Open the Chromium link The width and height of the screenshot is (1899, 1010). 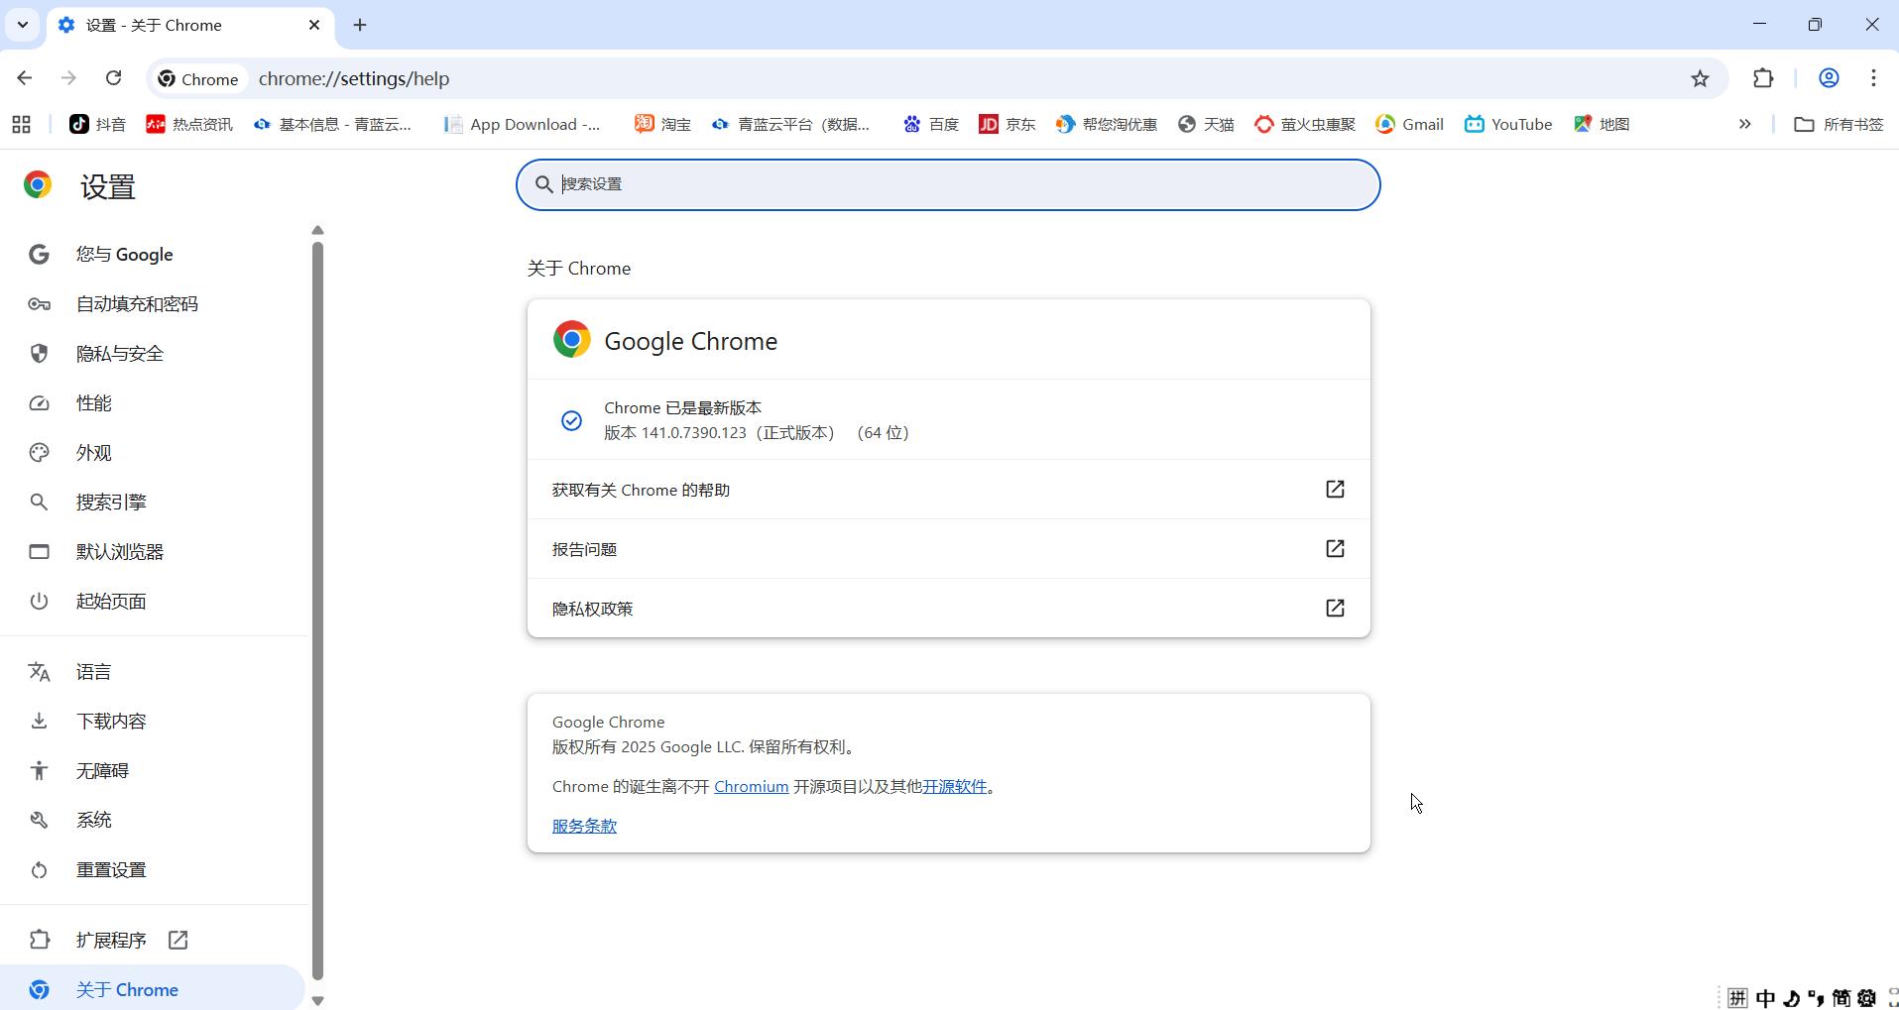(x=751, y=786)
